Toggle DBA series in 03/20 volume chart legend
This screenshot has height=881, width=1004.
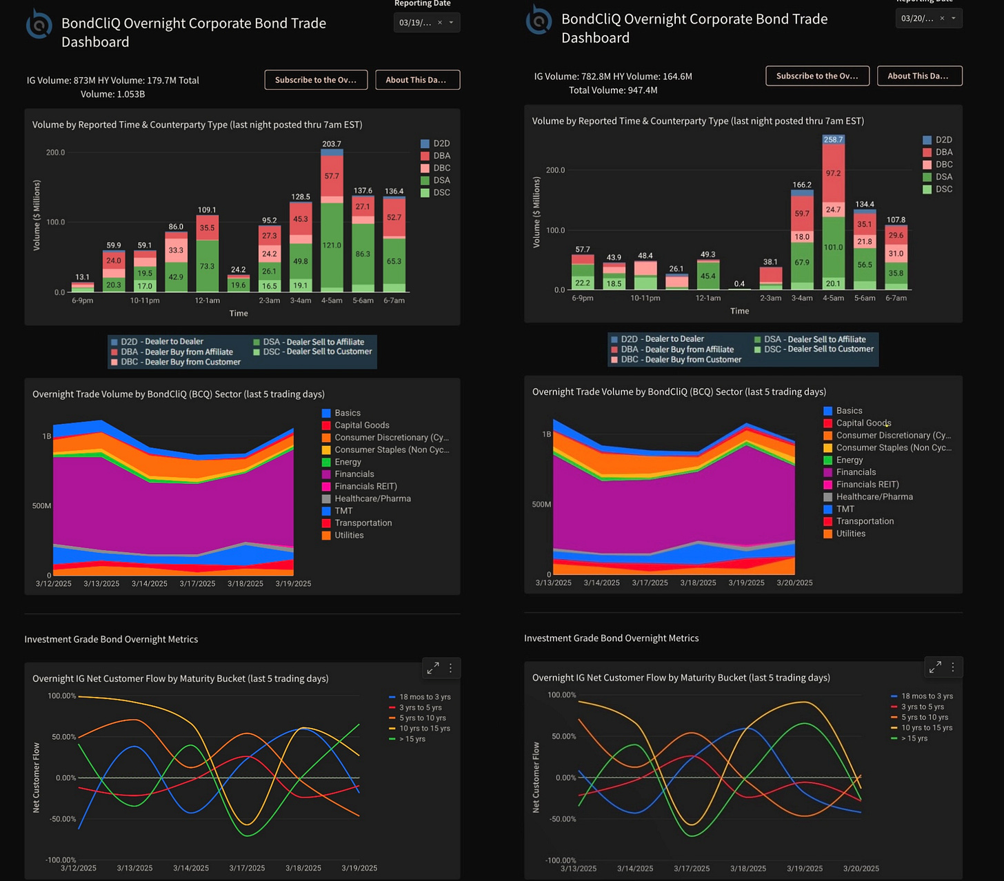[937, 152]
